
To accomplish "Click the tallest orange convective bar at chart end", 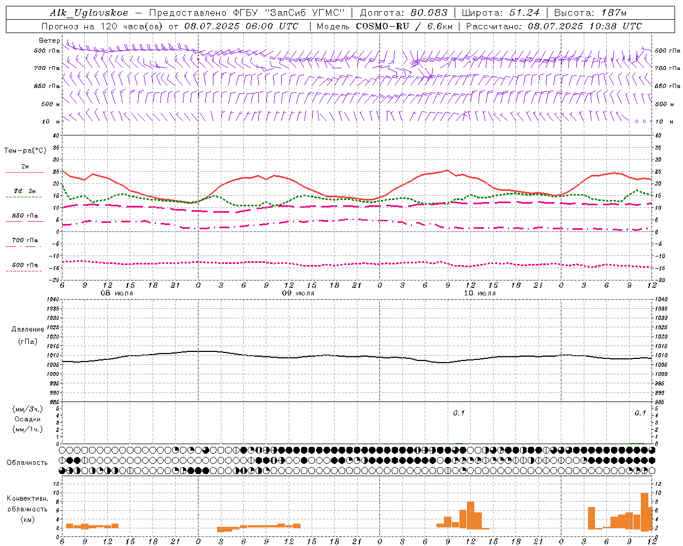I will click(x=645, y=512).
